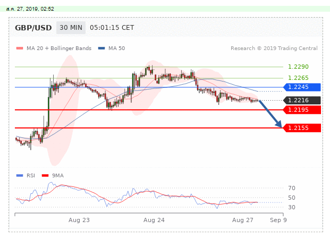
Task: Click the 9MA red legend swatch
Action: pyautogui.click(x=45, y=175)
